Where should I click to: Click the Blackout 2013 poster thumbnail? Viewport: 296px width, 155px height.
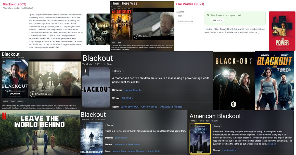point(92,138)
